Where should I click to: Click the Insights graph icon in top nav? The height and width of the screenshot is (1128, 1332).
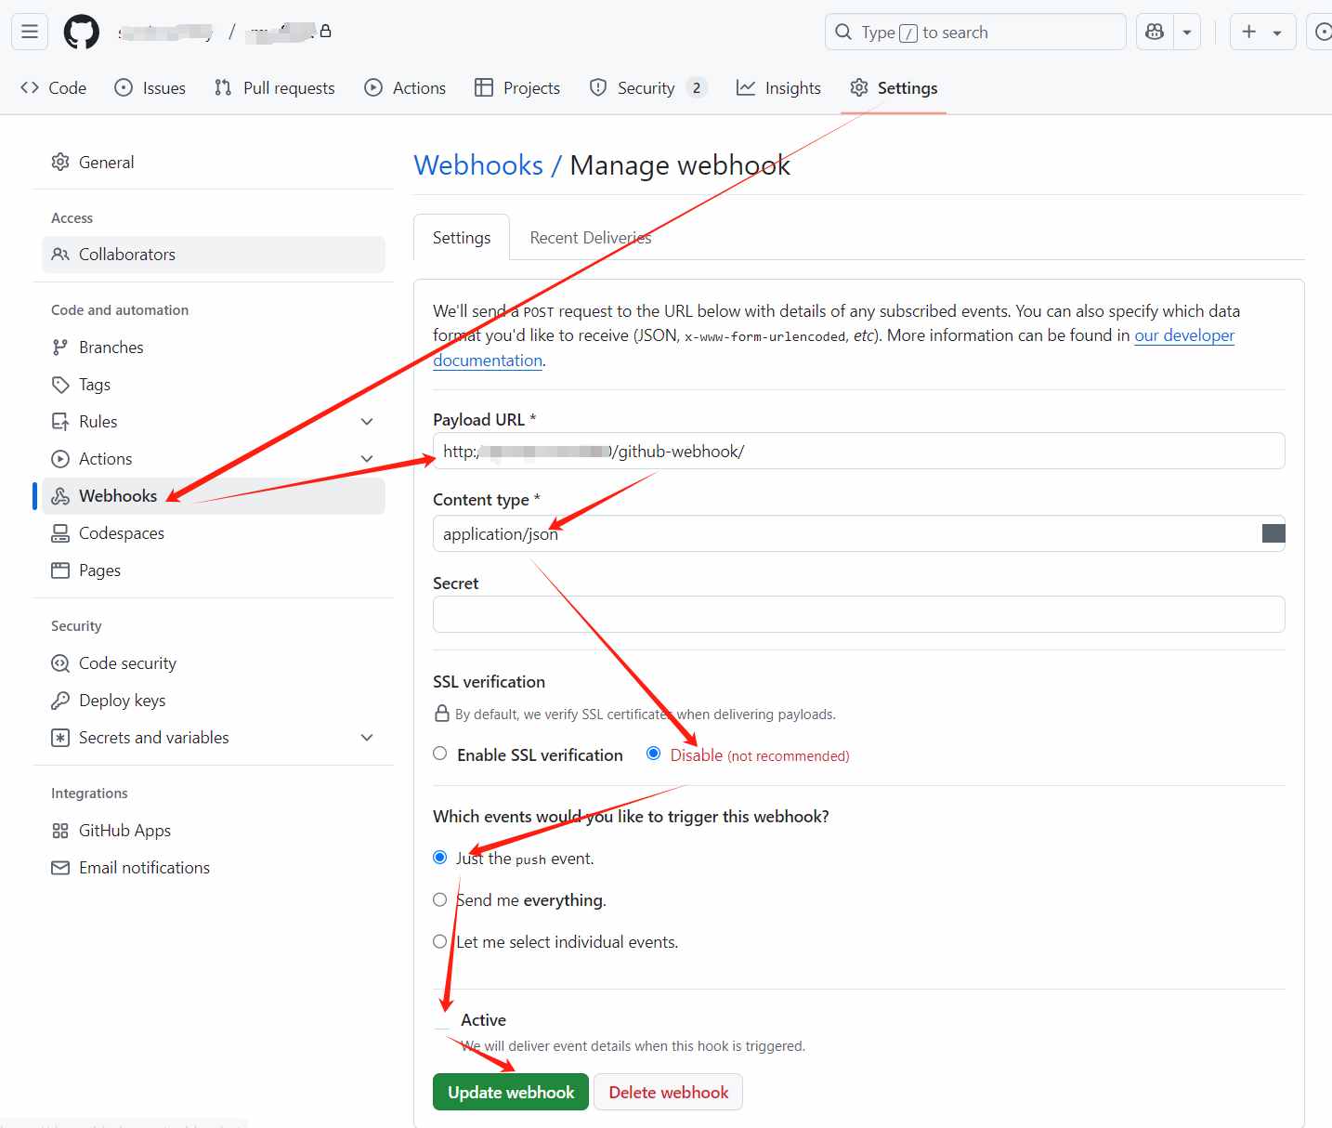coord(746,87)
